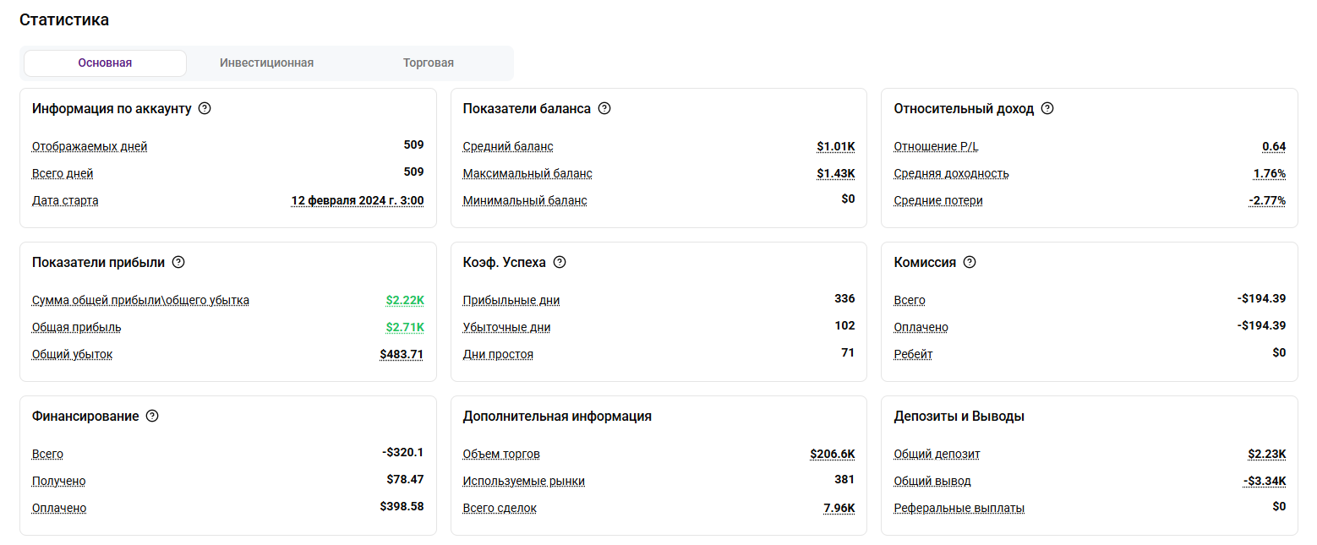Click start date value 12 февраля 2024
Image resolution: width=1317 pixels, height=545 pixels.
pyautogui.click(x=358, y=200)
